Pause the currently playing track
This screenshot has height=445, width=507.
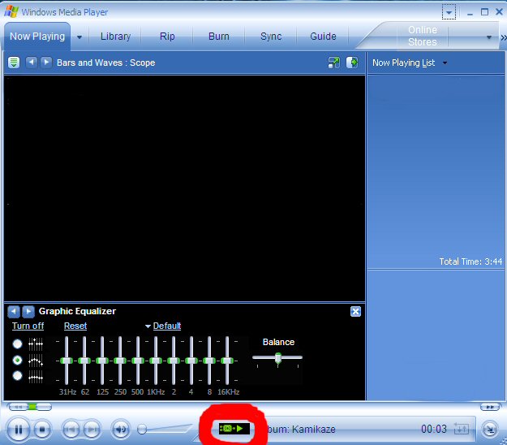18,429
